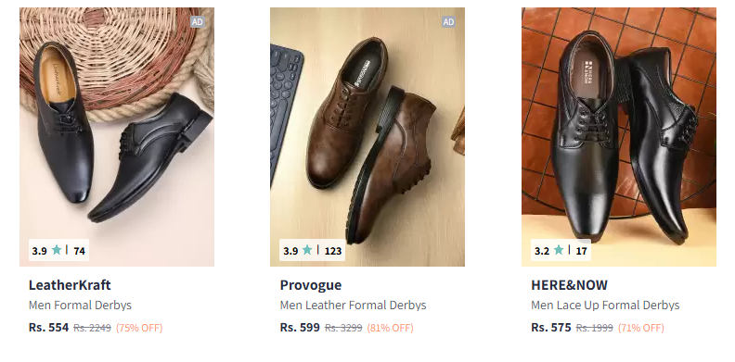735x362 pixels.
Task: Click the AD badge on Provogue image
Action: (x=448, y=21)
